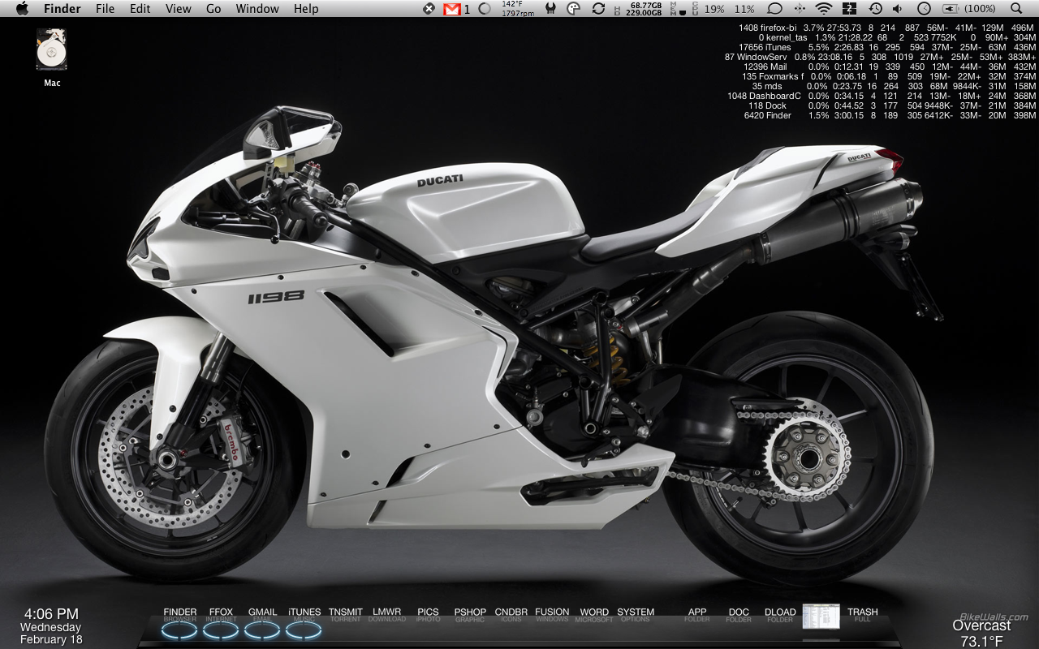This screenshot has height=649, width=1039.
Task: Open the full Trash in dock
Action: tap(862, 616)
